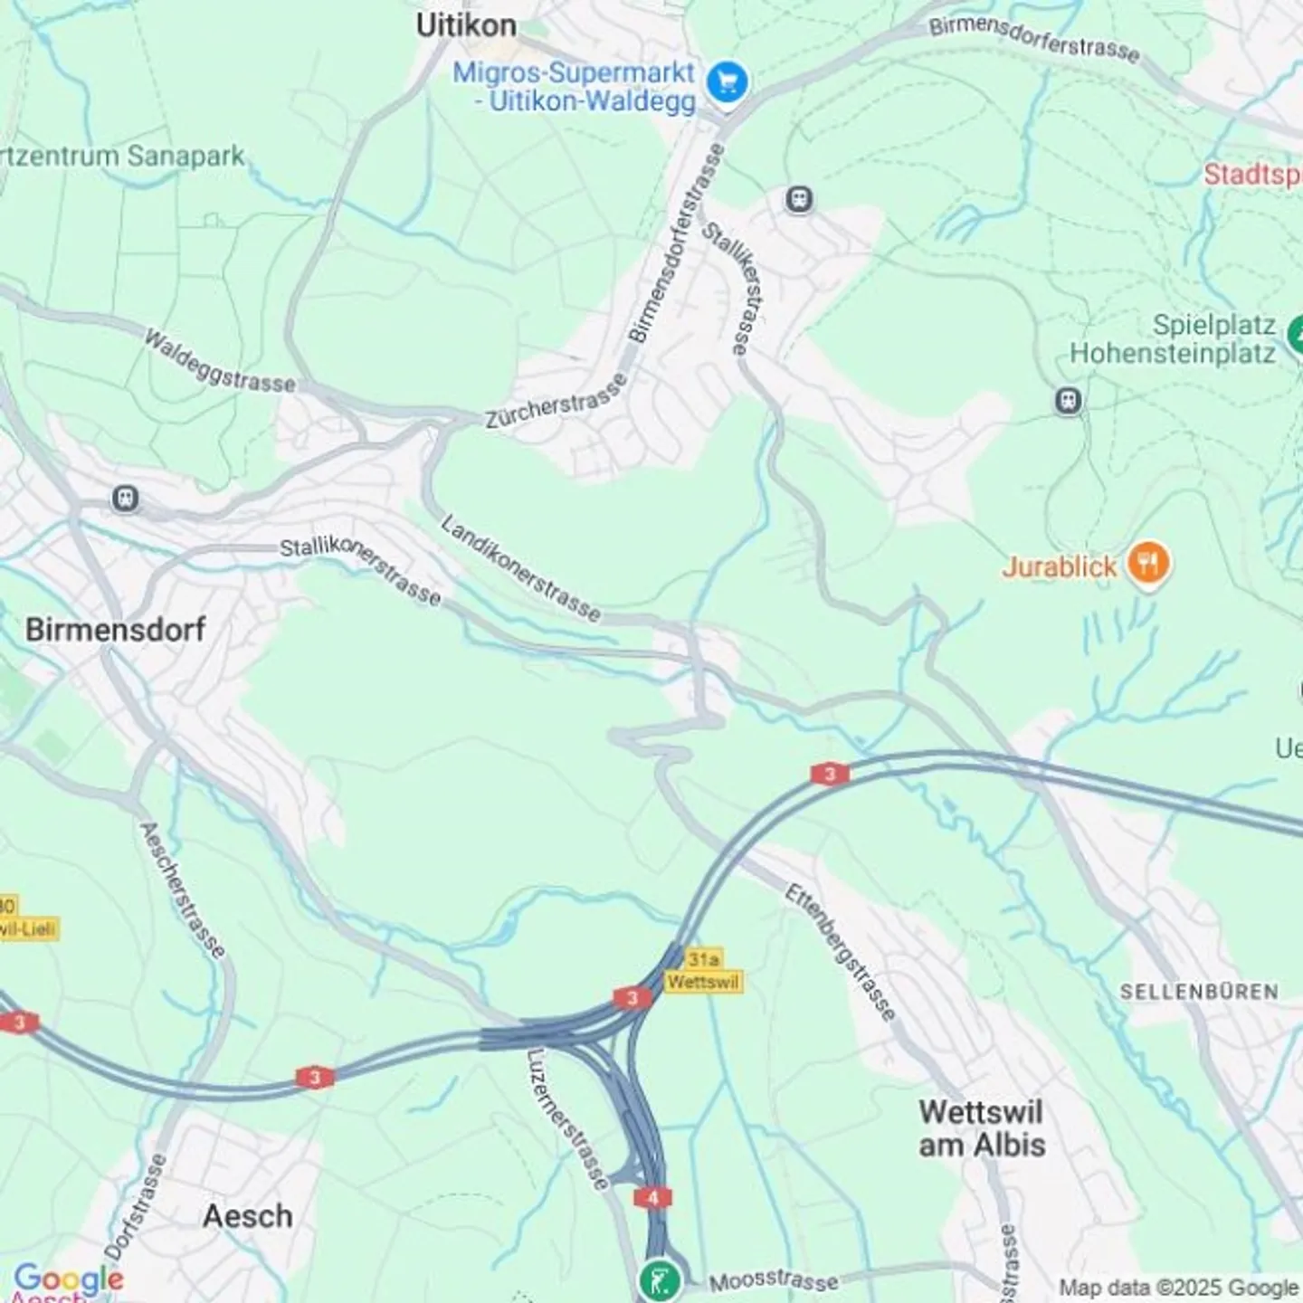The height and width of the screenshot is (1303, 1303).
Task: Click the Landikonerstrasse road label
Action: (x=521, y=568)
